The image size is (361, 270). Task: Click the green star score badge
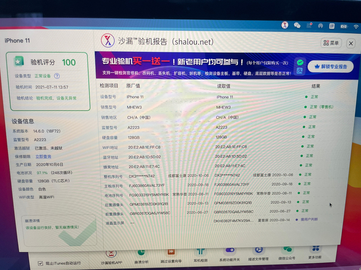pyautogui.click(x=19, y=61)
